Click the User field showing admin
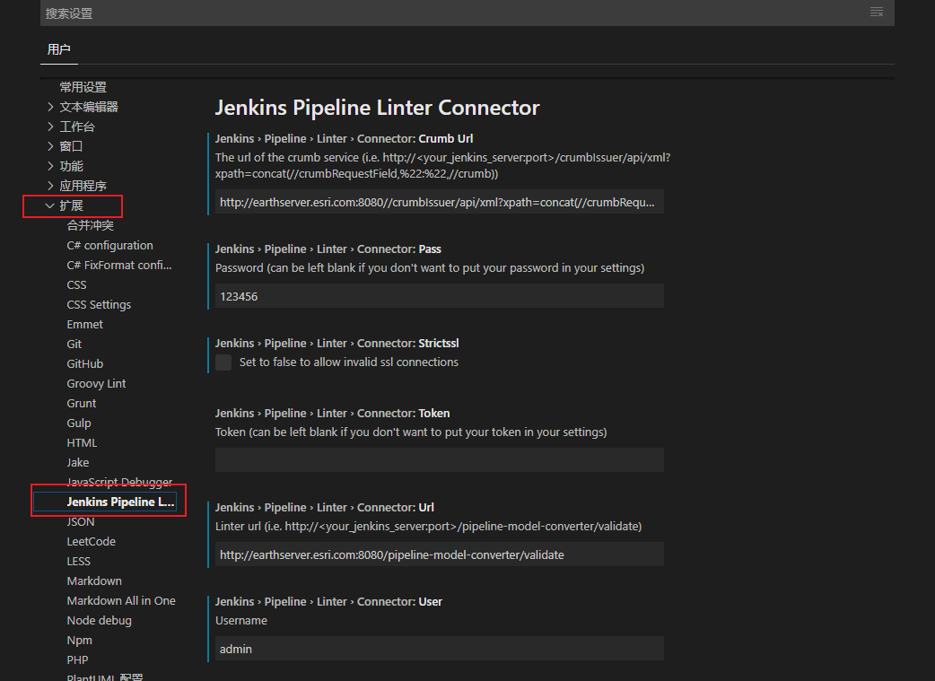 [439, 649]
